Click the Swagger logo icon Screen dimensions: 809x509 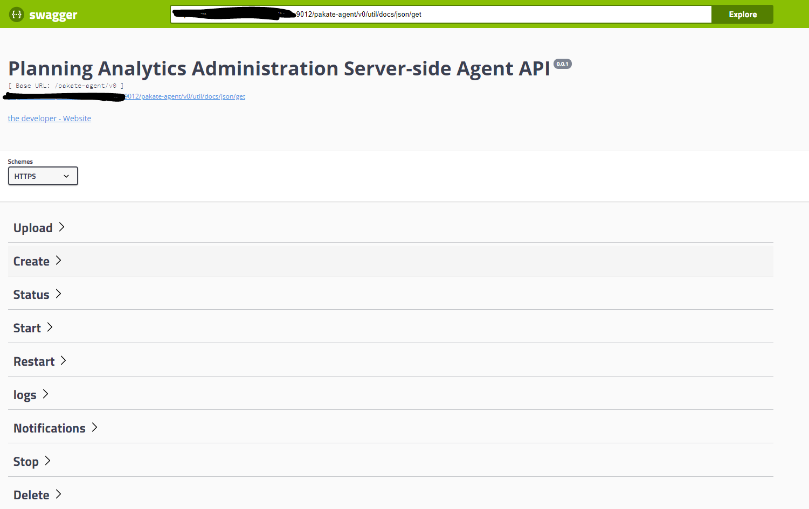coord(17,15)
